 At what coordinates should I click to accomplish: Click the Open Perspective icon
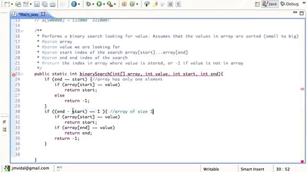click(258, 4)
